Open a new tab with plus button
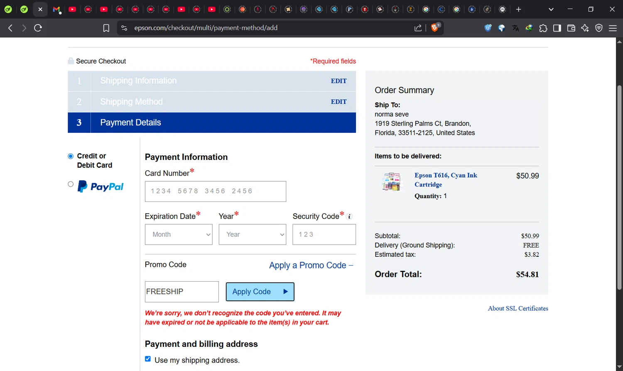This screenshot has width=623, height=371. [x=518, y=9]
